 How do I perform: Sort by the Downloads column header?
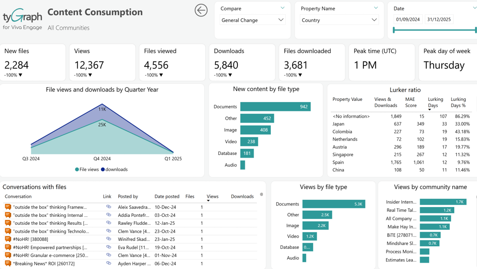click(242, 197)
